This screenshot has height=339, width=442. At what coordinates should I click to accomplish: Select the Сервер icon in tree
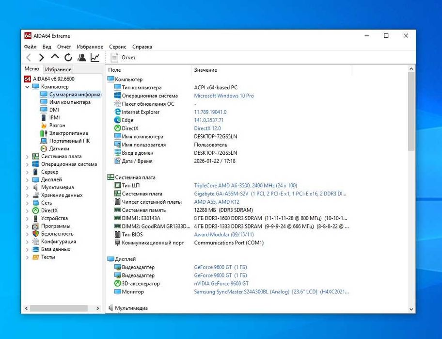pos(35,172)
